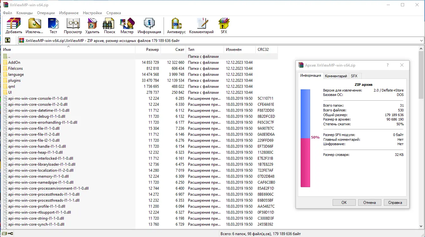
Task: Select api-ms-win-core-console-l1-1-0.dll
Action: pos(38,98)
